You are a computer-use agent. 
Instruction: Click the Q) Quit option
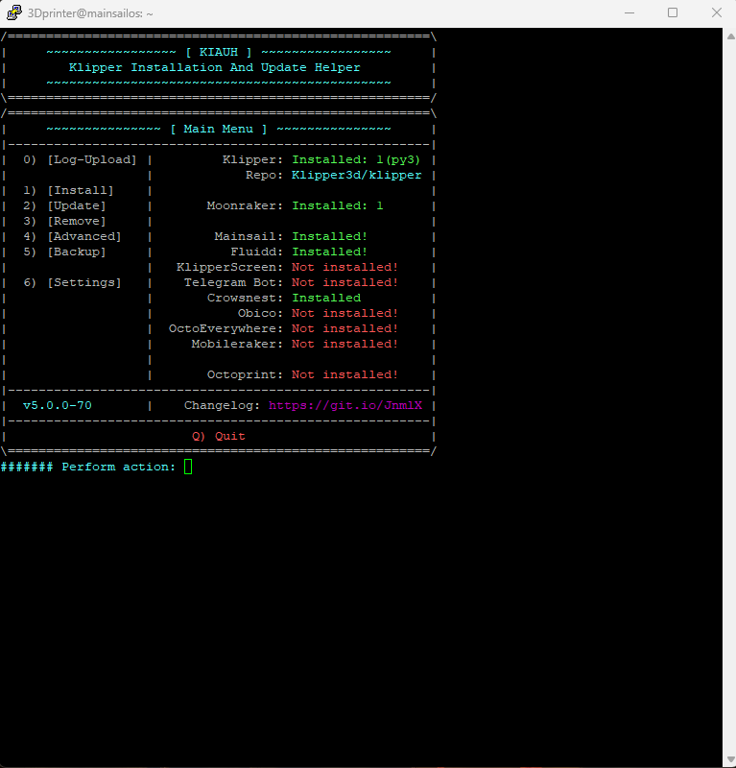pyautogui.click(x=219, y=436)
